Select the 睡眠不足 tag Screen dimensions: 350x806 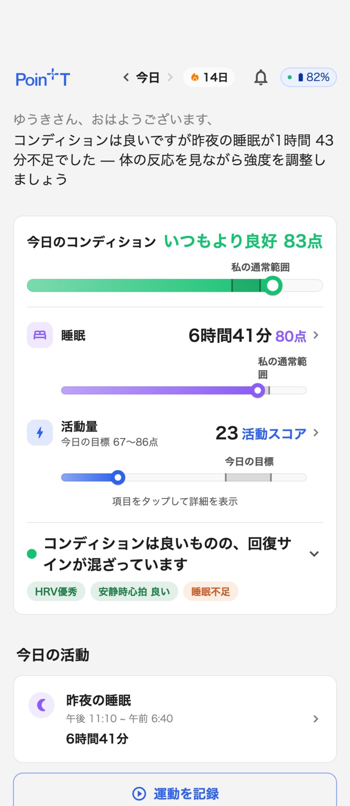[210, 592]
